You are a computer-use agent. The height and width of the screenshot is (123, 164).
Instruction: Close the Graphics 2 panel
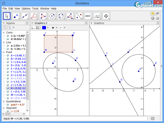pos(86,23)
